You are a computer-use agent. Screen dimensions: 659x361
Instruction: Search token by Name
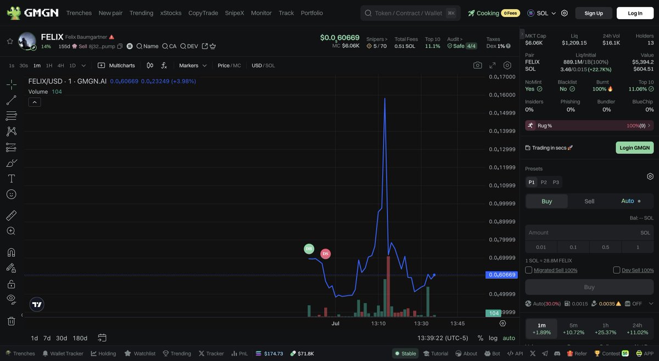[147, 47]
